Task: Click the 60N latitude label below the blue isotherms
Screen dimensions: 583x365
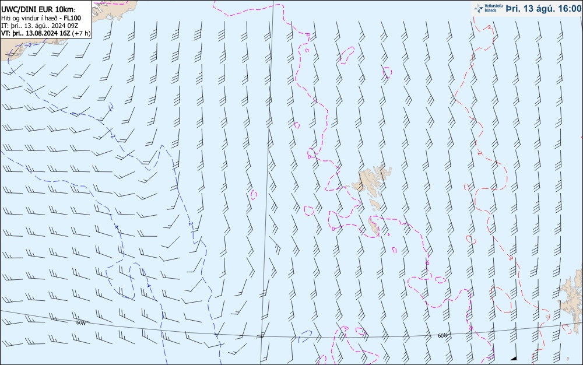Action: (x=80, y=323)
